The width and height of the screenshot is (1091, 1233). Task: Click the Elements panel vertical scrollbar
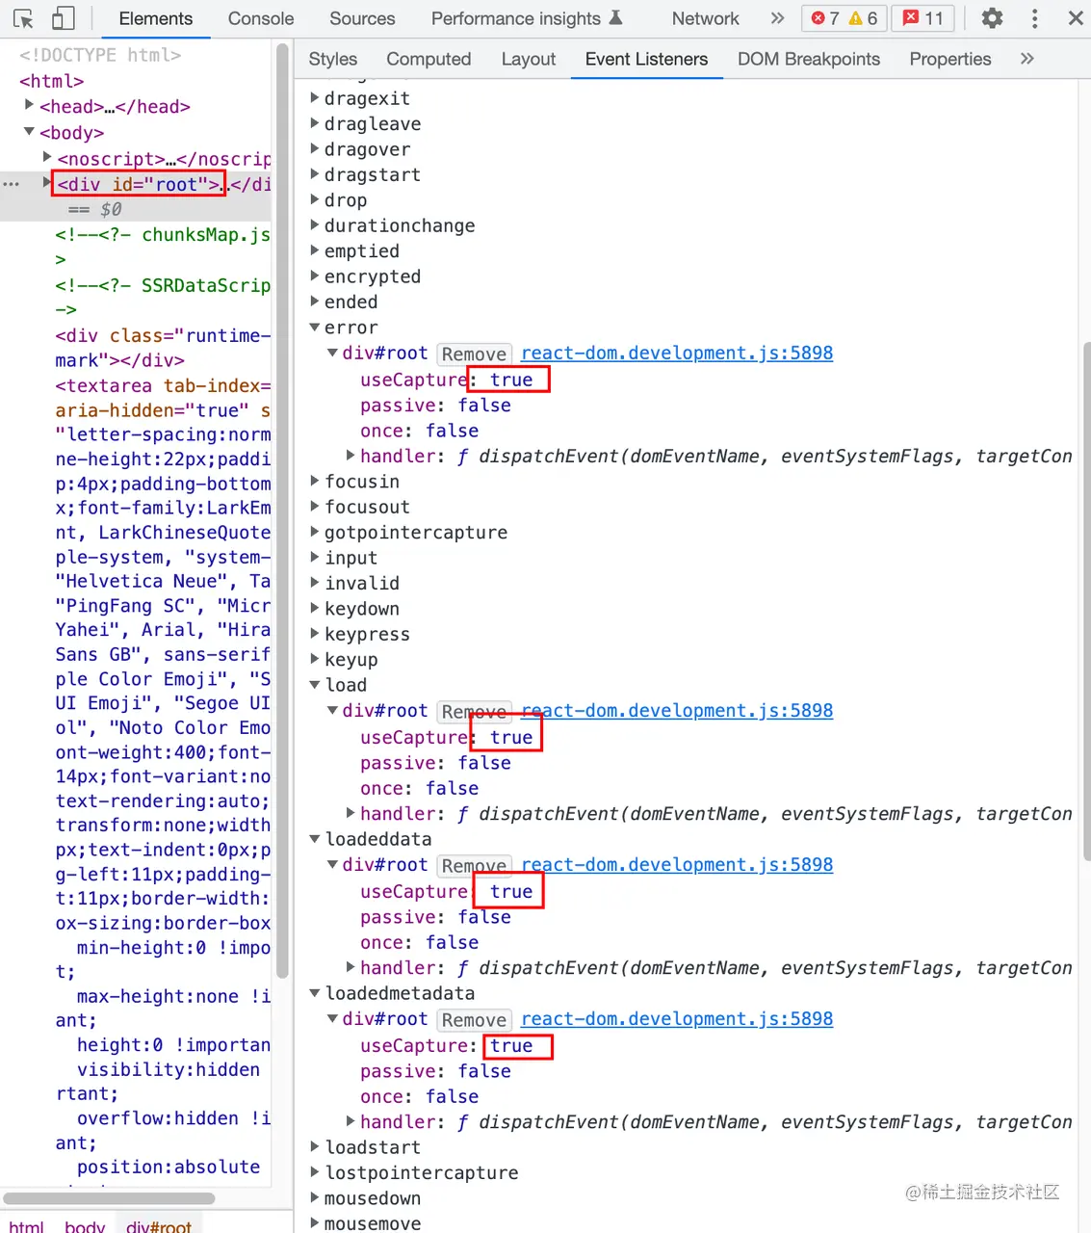282,511
